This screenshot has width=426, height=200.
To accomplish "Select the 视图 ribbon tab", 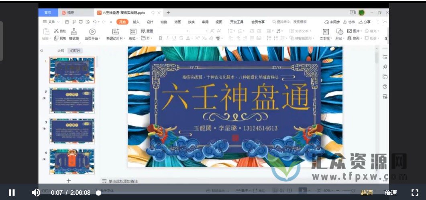I will point(219,22).
